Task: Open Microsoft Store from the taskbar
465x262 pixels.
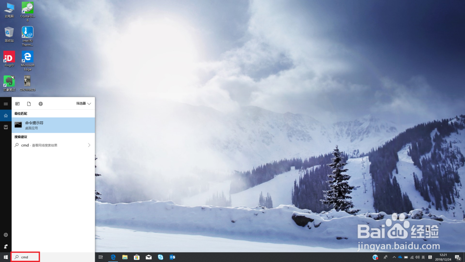Action: [x=137, y=257]
